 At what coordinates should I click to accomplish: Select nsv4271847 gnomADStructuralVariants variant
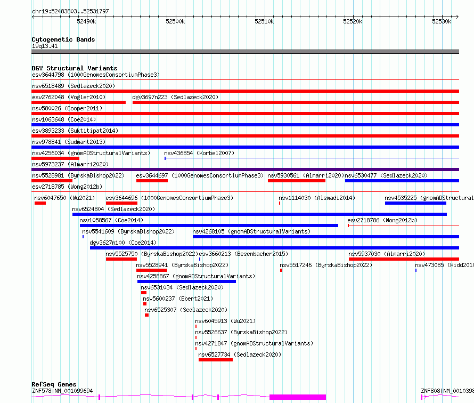[x=196, y=349]
